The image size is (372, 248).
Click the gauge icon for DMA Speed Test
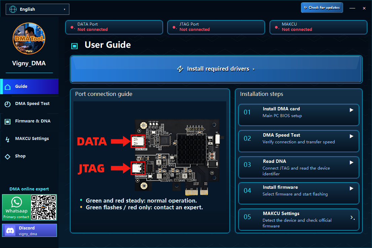8,104
